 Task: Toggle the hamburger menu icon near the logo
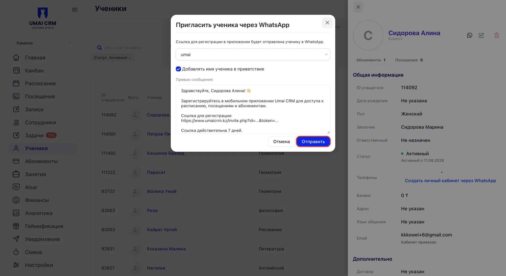75,10
